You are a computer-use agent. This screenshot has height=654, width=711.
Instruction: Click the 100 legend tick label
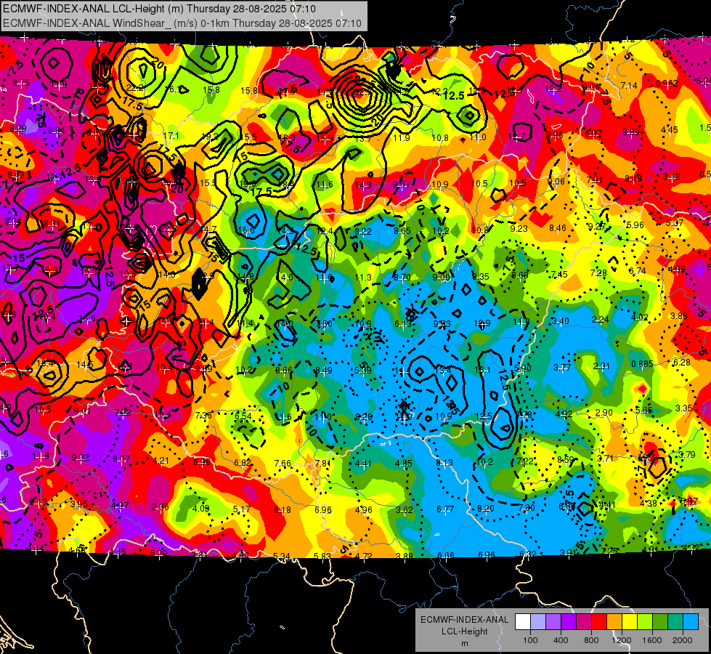coord(530,640)
